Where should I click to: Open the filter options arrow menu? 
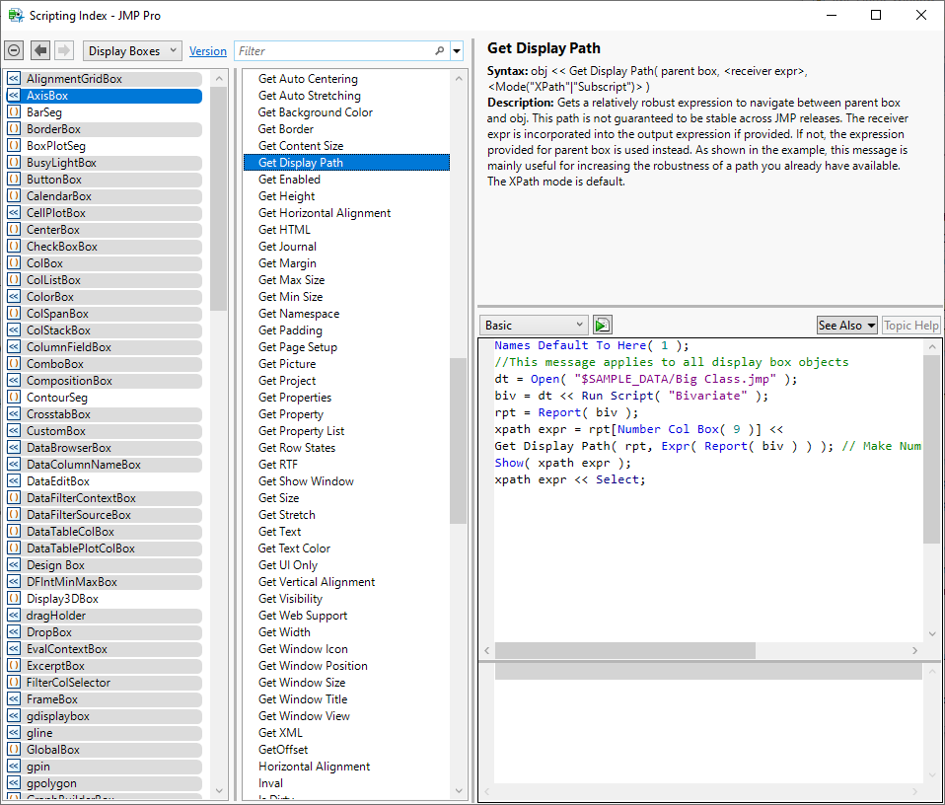click(x=457, y=51)
